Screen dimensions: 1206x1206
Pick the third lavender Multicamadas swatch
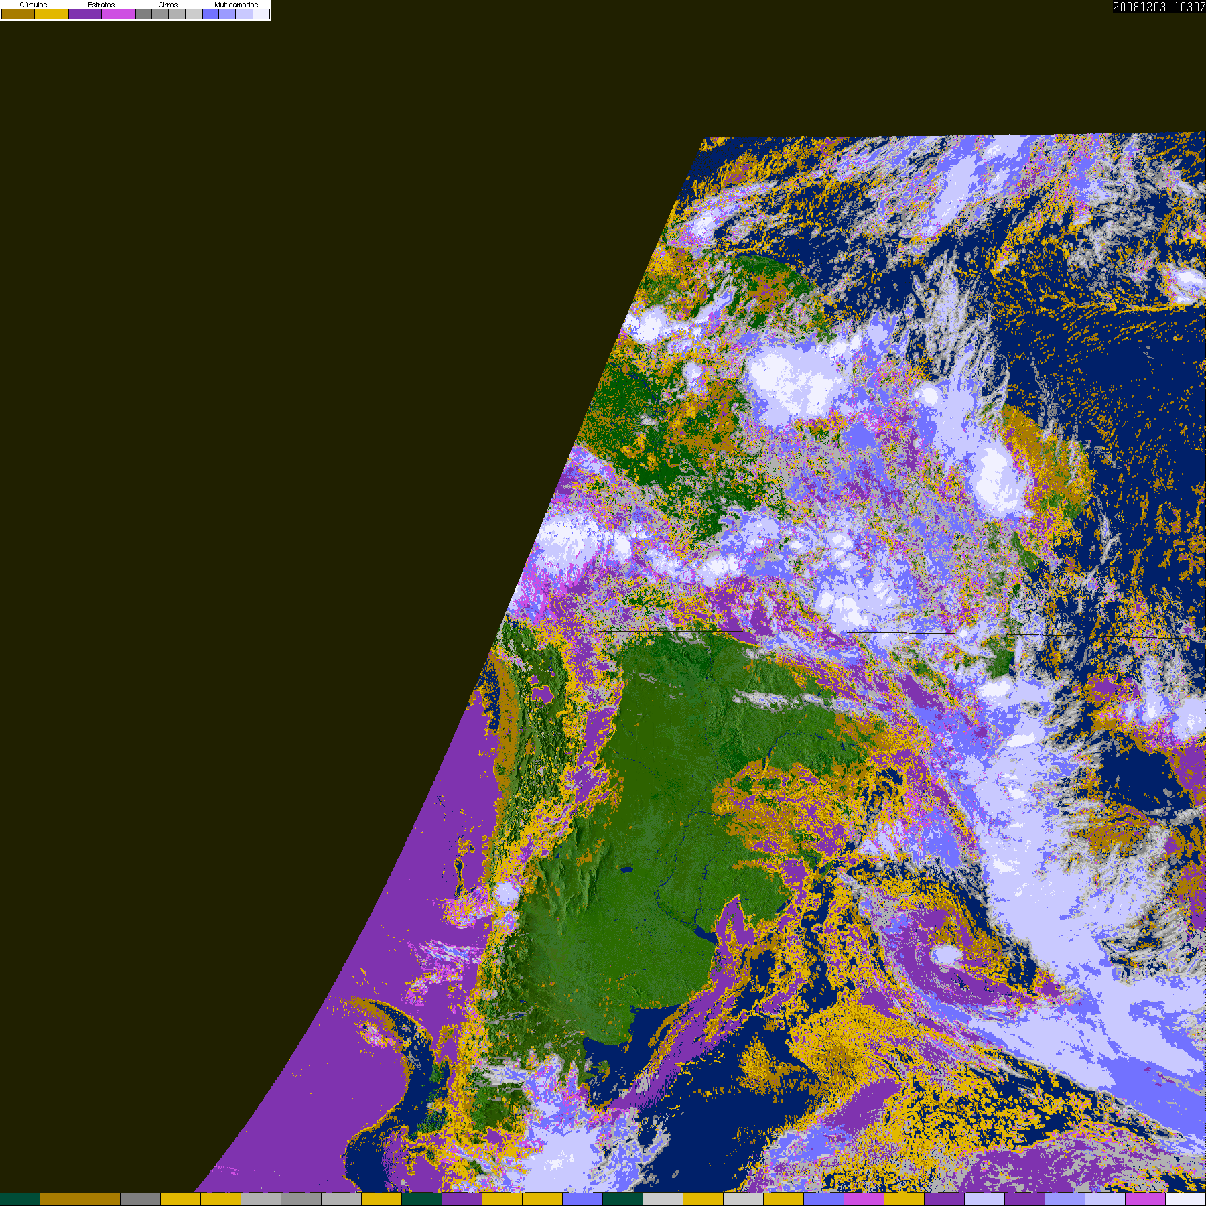pos(245,14)
